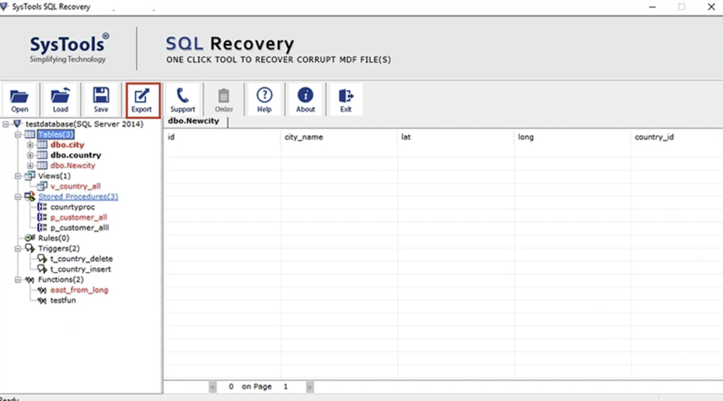The height and width of the screenshot is (401, 723).
Task: Click the dbo.Newcity table icon
Action: (x=42, y=165)
